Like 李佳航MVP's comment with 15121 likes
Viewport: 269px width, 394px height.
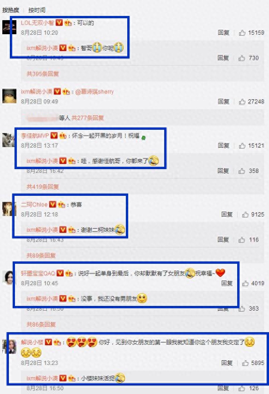coord(242,146)
